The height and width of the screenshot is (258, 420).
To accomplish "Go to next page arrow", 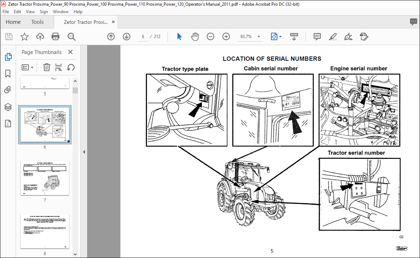I will (127, 37).
